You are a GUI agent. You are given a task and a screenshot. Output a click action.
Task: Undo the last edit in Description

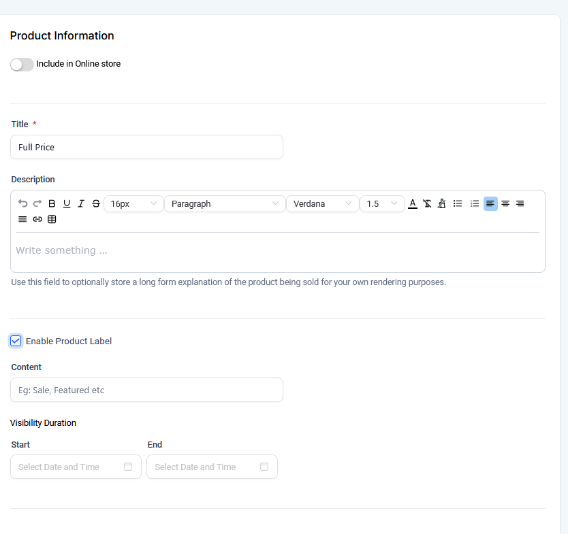[x=22, y=203]
